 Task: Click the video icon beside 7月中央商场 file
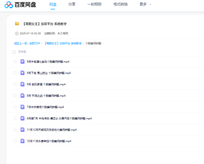[x=23, y=107]
